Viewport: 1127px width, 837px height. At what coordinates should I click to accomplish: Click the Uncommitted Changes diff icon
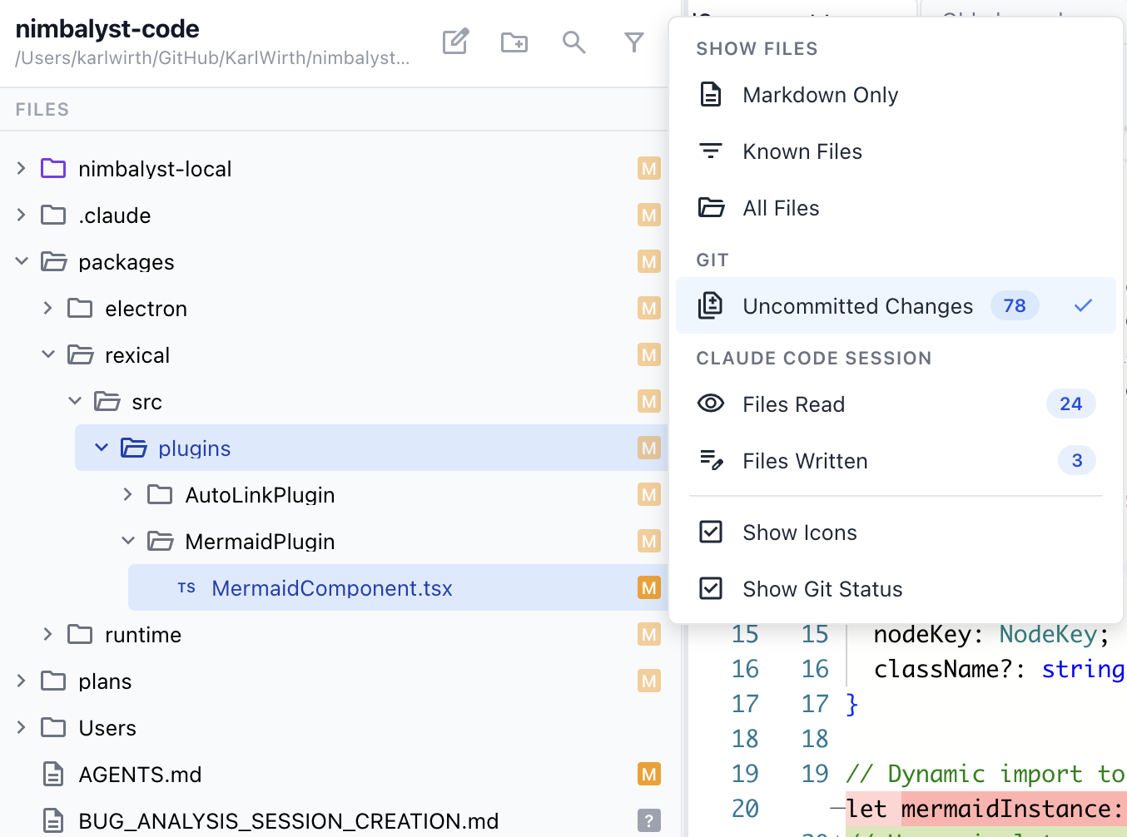point(711,305)
